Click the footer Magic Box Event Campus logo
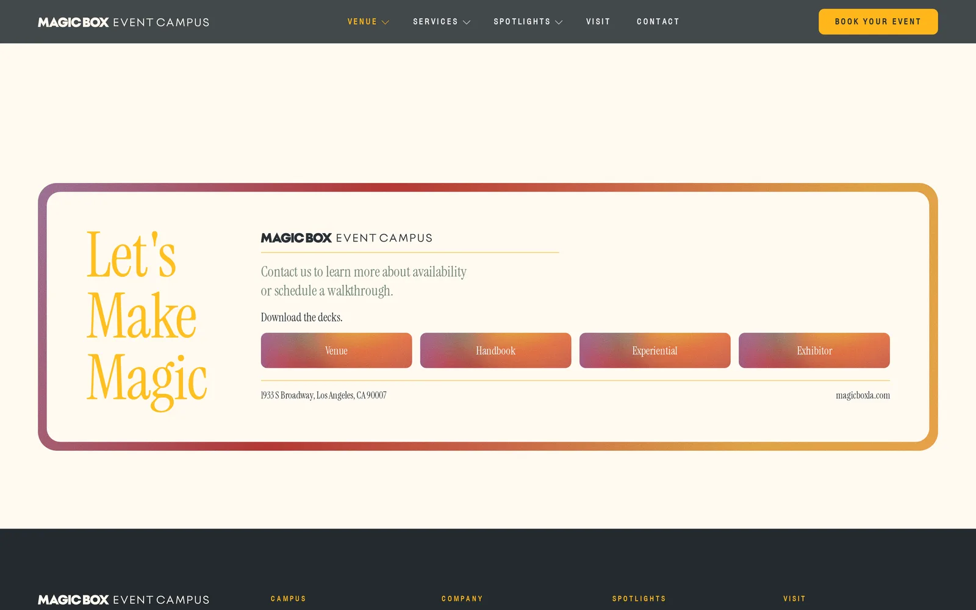This screenshot has height=610, width=976. (x=123, y=600)
